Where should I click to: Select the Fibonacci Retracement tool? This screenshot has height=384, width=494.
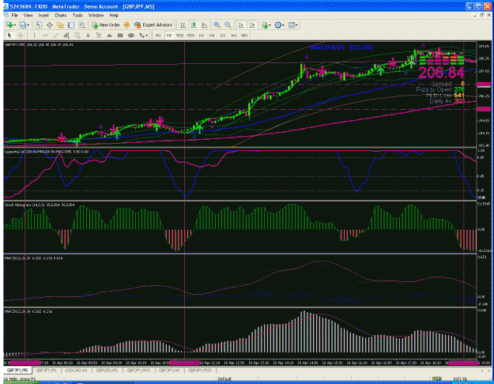(x=77, y=36)
